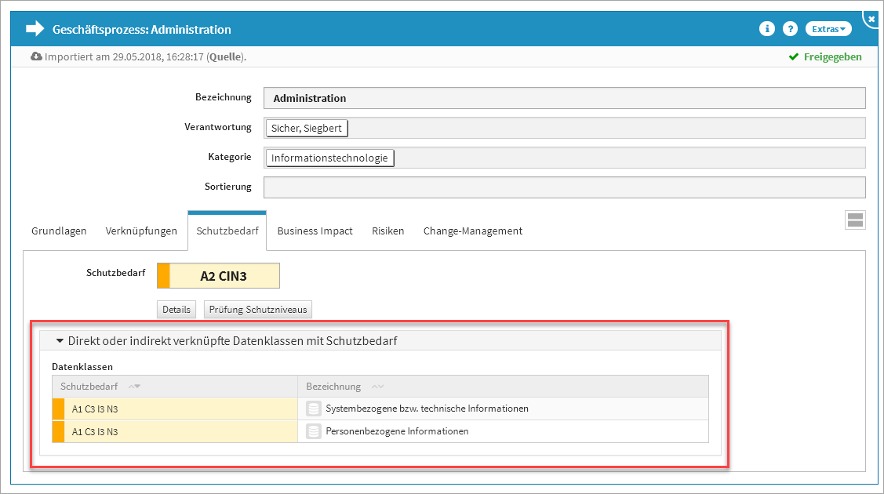Sort table by Schutzbedarf column
The height and width of the screenshot is (494, 884).
pos(133,387)
